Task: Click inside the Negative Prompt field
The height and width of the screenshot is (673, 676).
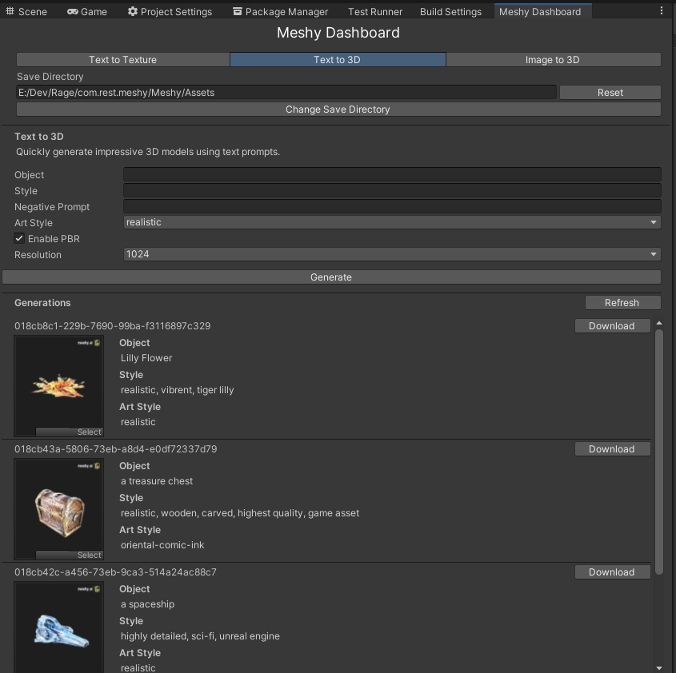Action: pos(391,206)
